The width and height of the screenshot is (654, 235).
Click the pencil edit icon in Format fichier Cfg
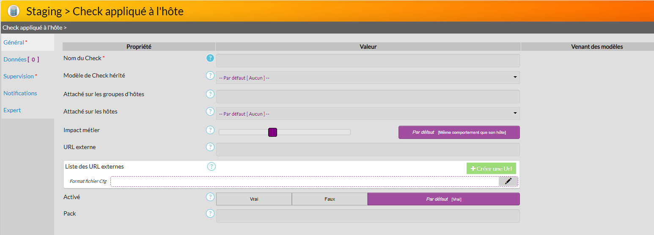508,181
